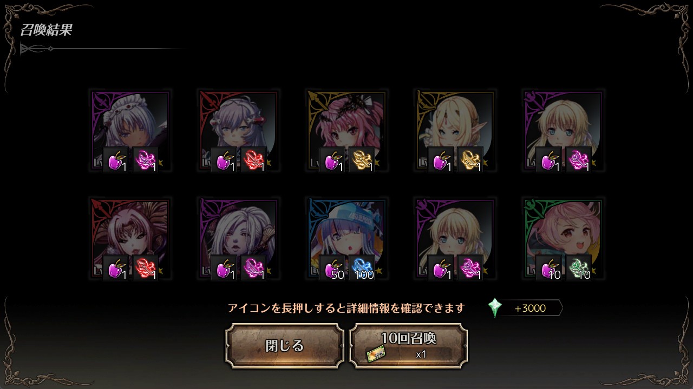The height and width of the screenshot is (389, 693).
Task: Select the maid character with white hair
Action: pyautogui.click(x=130, y=131)
